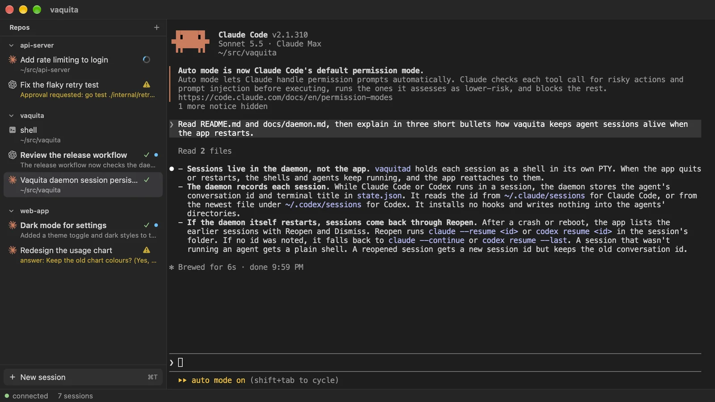Click the connected status indicator
The height and width of the screenshot is (402, 715).
26,396
